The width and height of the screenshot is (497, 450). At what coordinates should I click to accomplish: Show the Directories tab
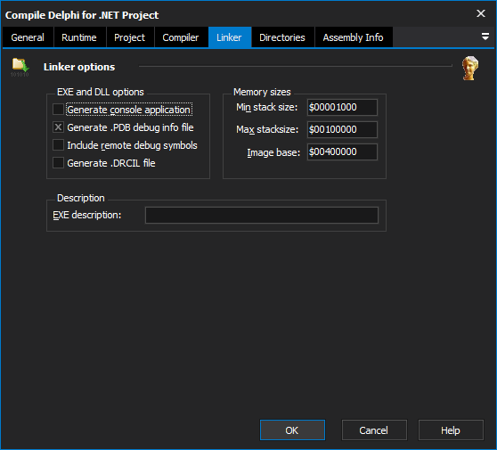pos(282,37)
